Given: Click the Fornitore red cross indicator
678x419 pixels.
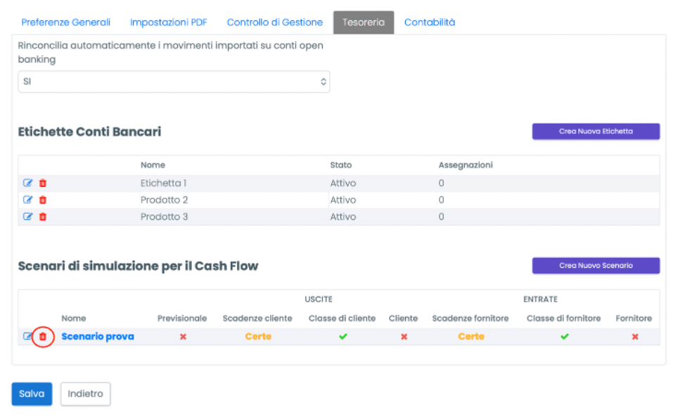Looking at the screenshot, I should 634,337.
